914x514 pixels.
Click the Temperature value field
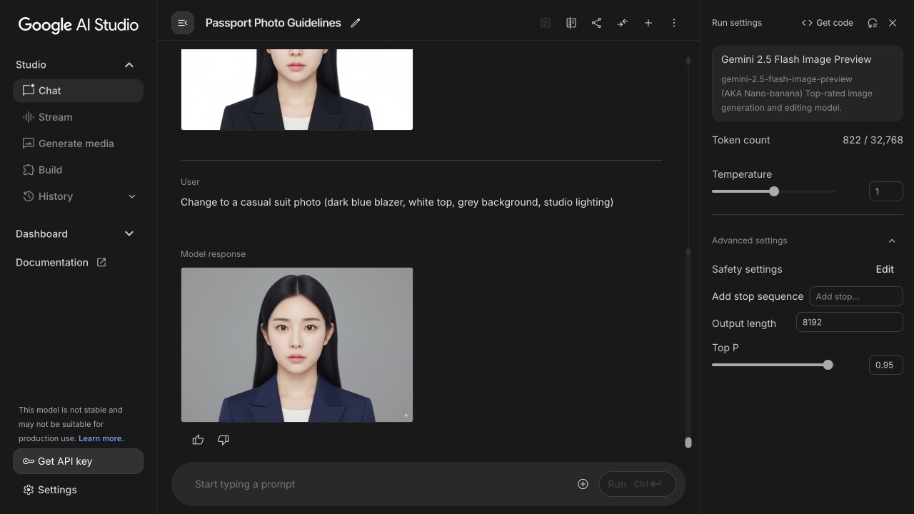coord(886,191)
